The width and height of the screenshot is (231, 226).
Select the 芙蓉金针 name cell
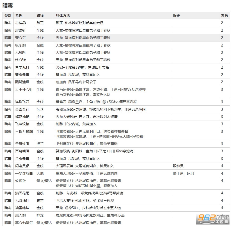24,109
